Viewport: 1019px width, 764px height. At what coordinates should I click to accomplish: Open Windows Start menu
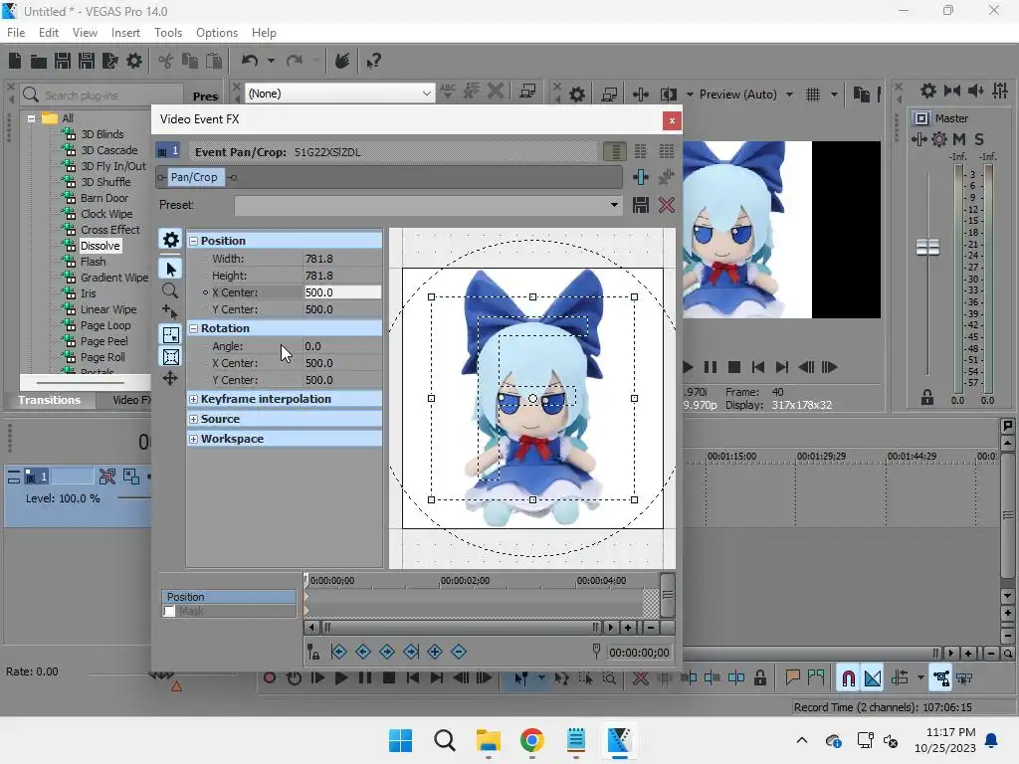point(400,740)
